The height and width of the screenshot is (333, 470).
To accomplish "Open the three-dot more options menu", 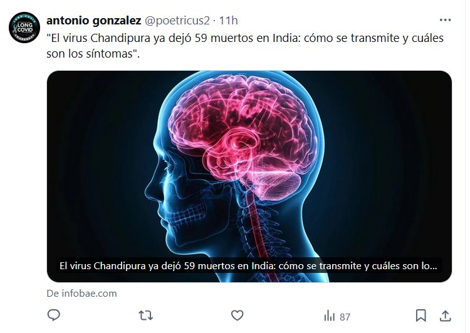I will click(x=445, y=20).
